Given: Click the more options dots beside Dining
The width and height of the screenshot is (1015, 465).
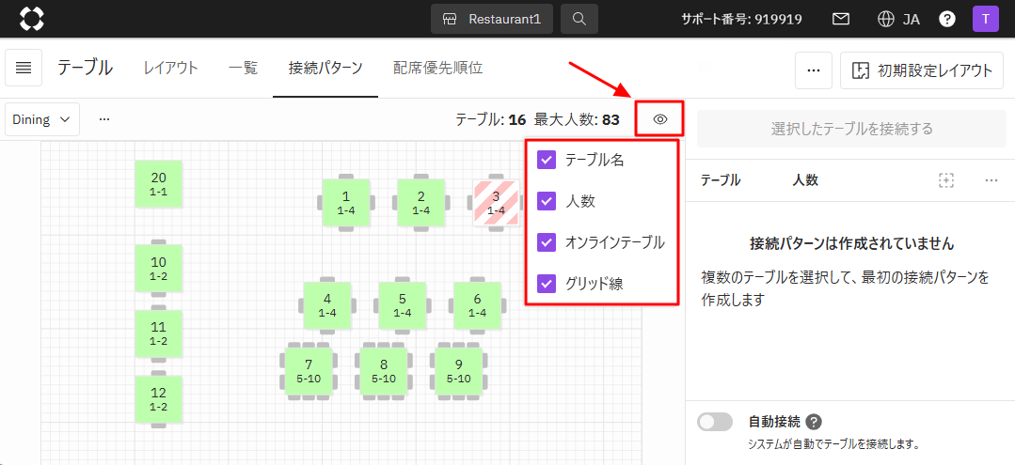Looking at the screenshot, I should coord(104,119).
